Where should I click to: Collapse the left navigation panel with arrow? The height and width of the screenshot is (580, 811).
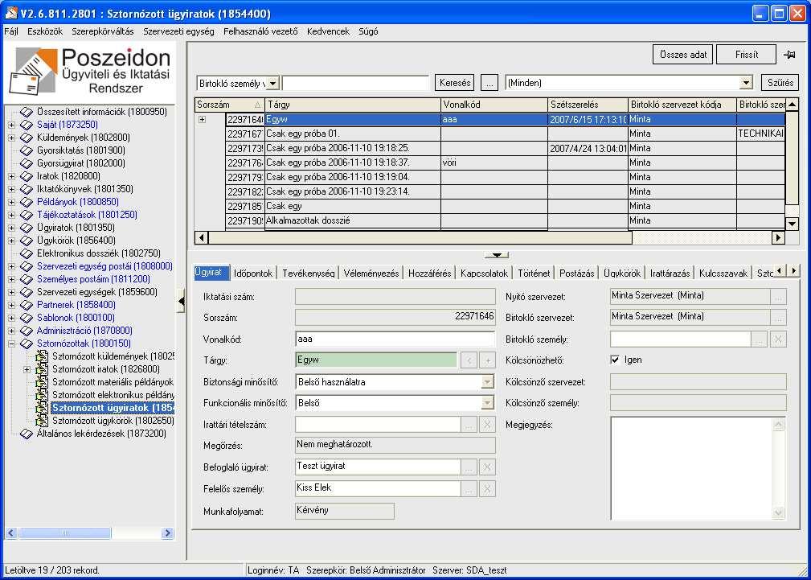tap(181, 302)
